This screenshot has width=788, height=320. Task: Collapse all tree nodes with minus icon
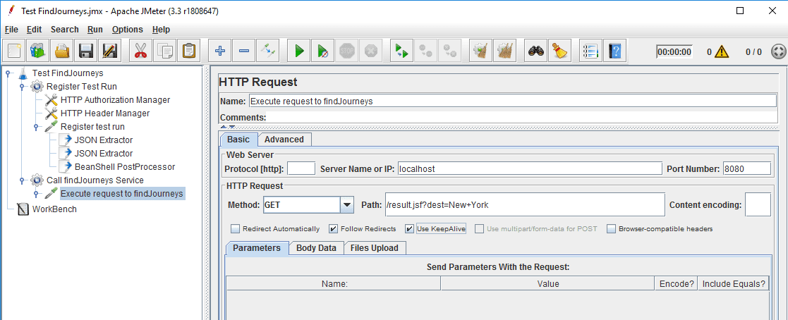click(x=243, y=51)
